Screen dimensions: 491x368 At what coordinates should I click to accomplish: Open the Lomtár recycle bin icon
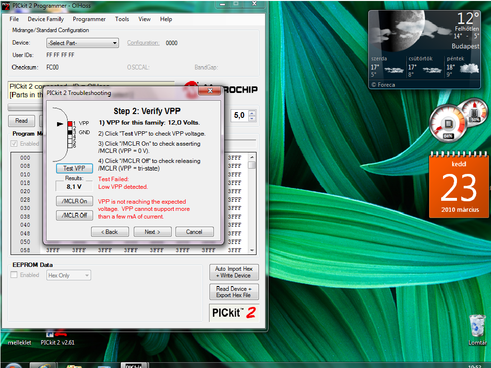tap(477, 330)
